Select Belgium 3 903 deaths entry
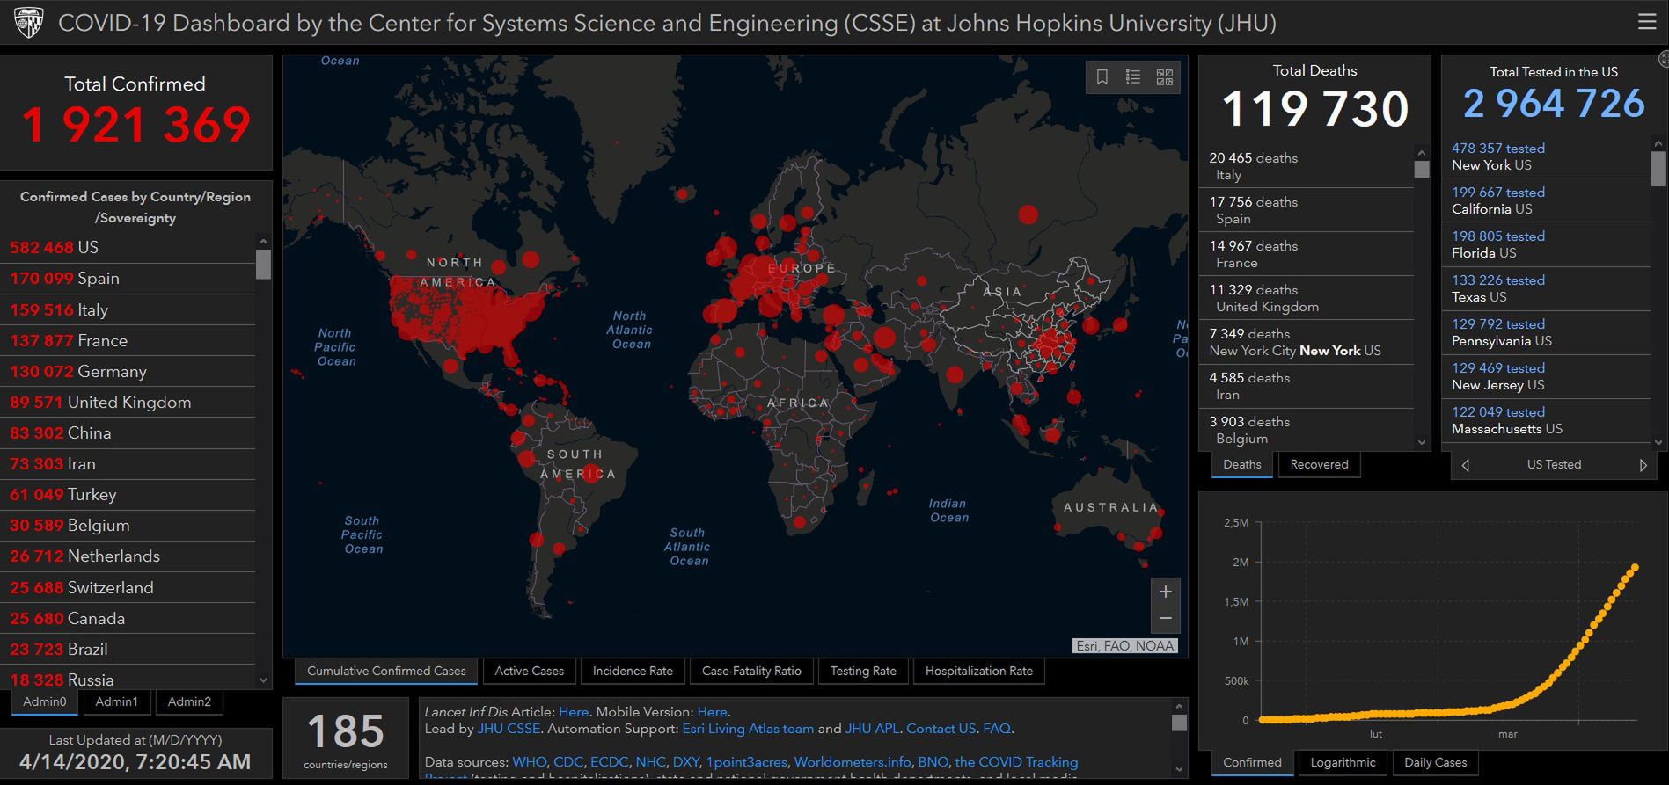This screenshot has height=785, width=1669. pyautogui.click(x=1307, y=430)
